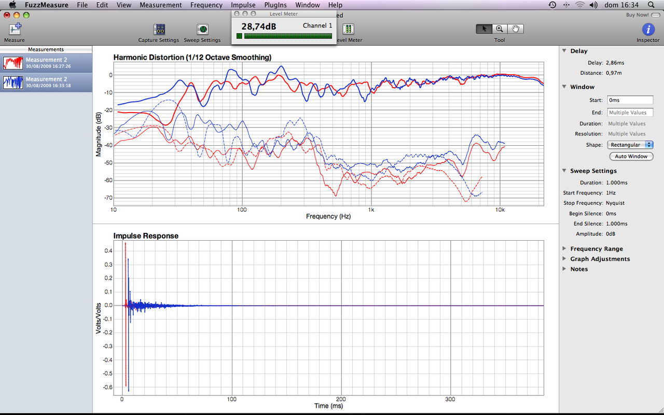Image resolution: width=664 pixels, height=415 pixels.
Task: Open the Apple menu
Action: [12, 5]
